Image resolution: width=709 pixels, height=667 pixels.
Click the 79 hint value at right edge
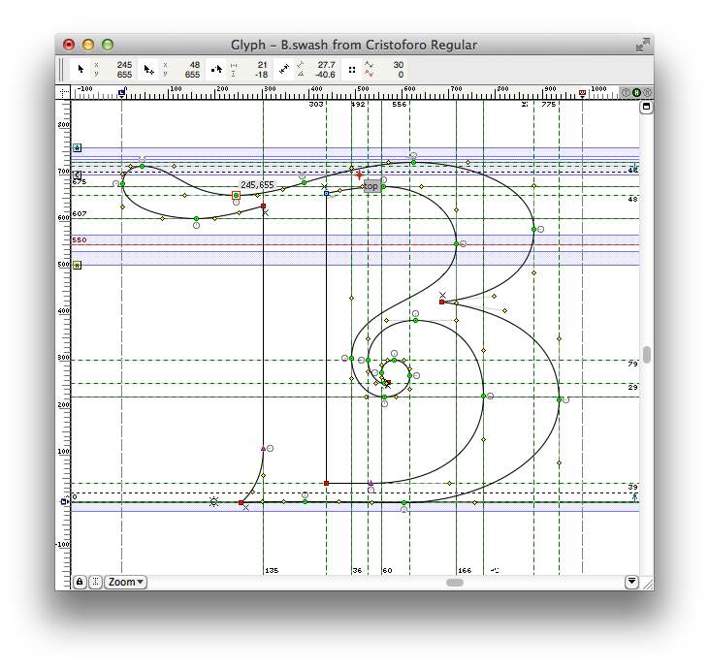click(632, 364)
